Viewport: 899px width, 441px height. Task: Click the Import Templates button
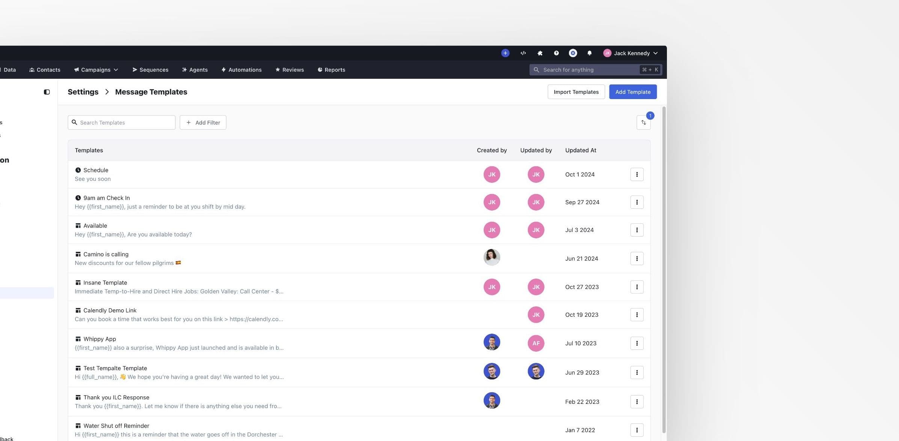[x=576, y=92]
